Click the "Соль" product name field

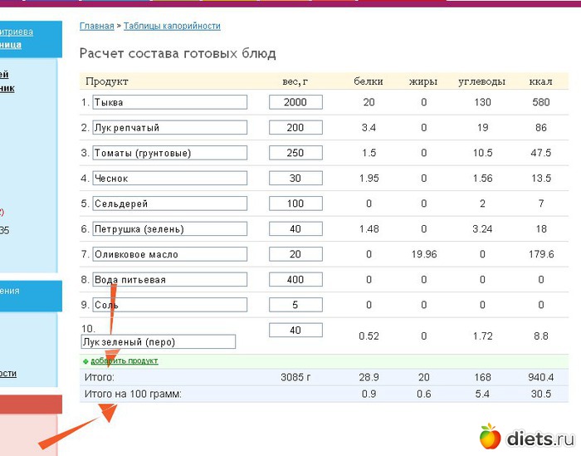click(x=169, y=305)
